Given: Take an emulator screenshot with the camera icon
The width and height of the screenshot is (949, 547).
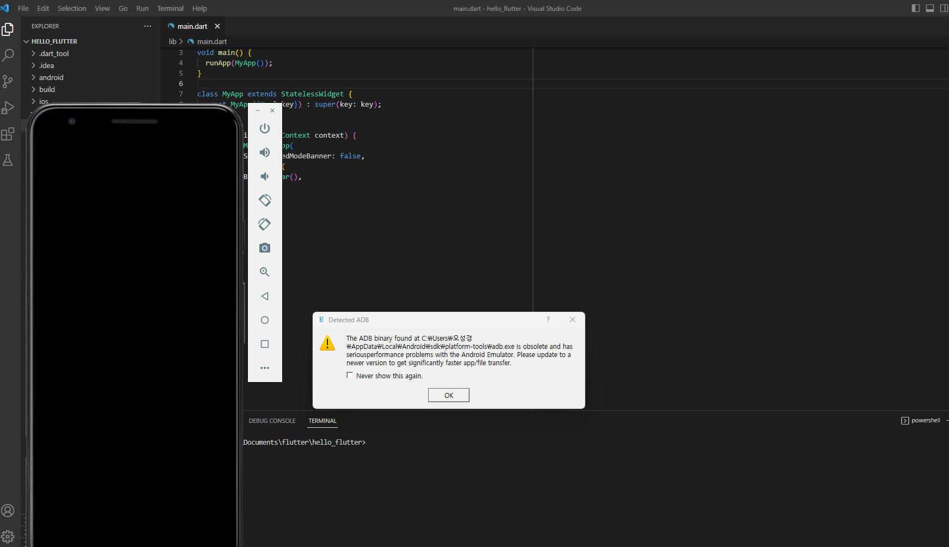Looking at the screenshot, I should [265, 248].
